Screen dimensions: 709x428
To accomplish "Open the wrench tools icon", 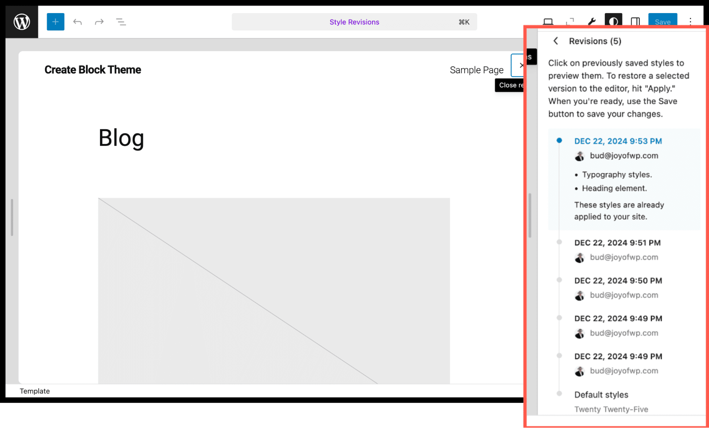I will pyautogui.click(x=592, y=22).
